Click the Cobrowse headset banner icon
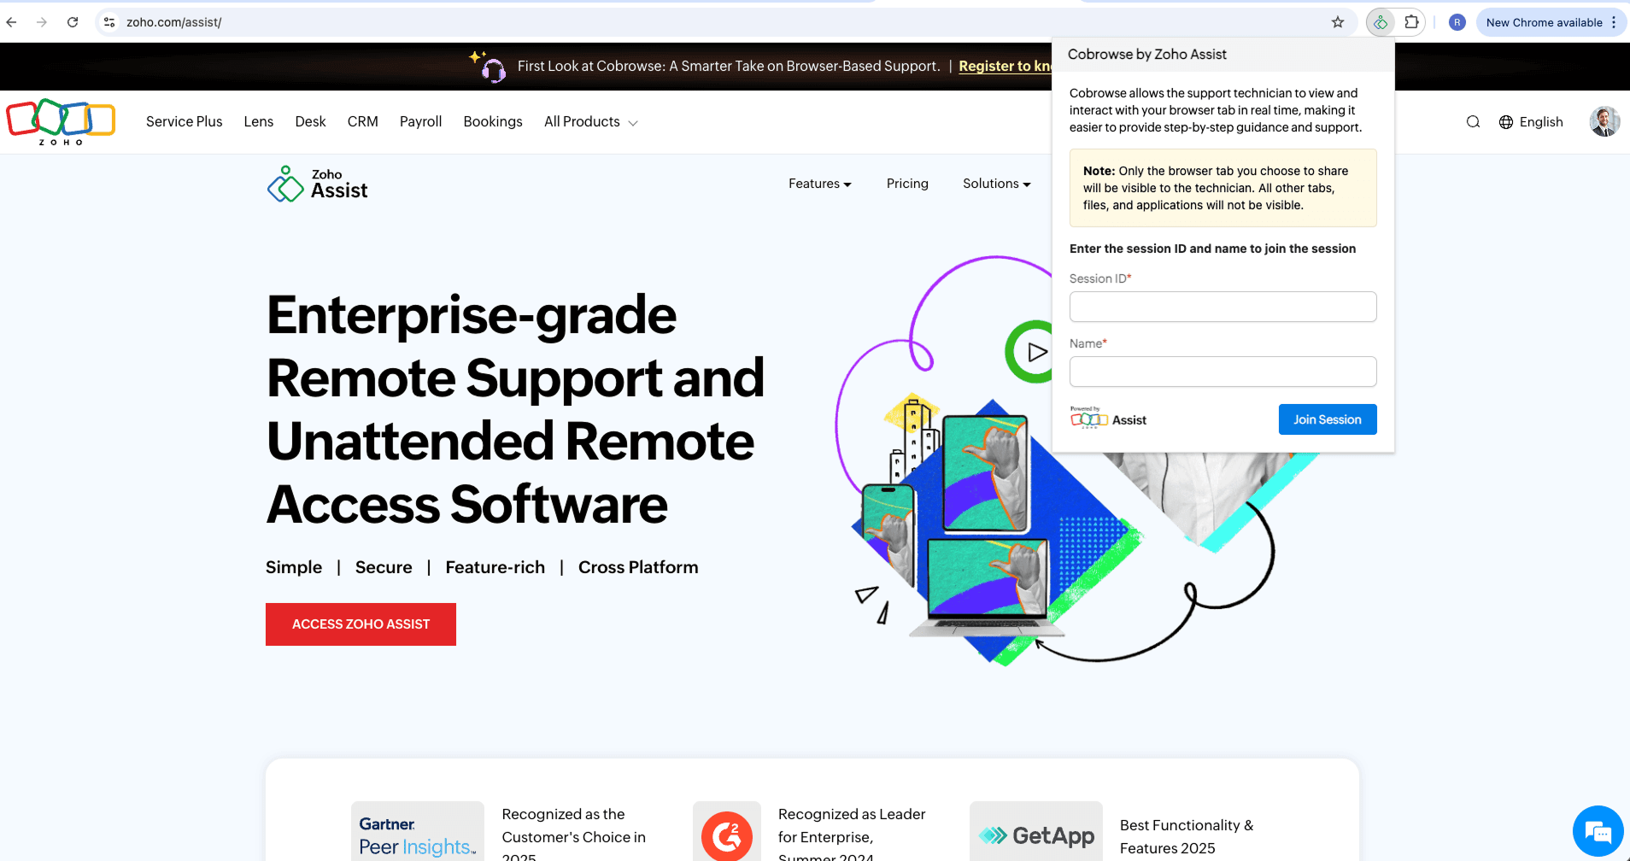Screen dimensions: 1630x861 [x=488, y=66]
